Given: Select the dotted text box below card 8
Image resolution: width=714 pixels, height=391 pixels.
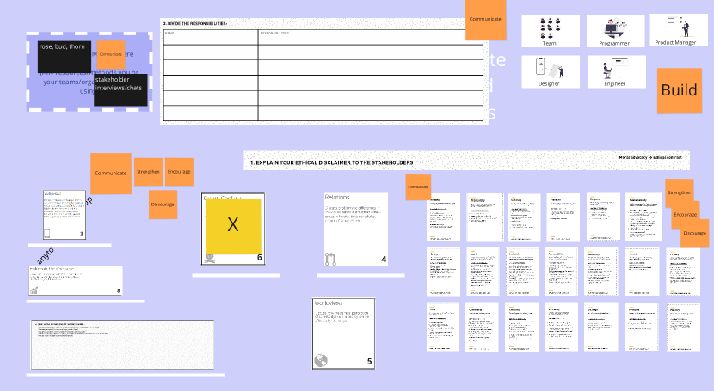Looking at the screenshot, I should 122,345.
